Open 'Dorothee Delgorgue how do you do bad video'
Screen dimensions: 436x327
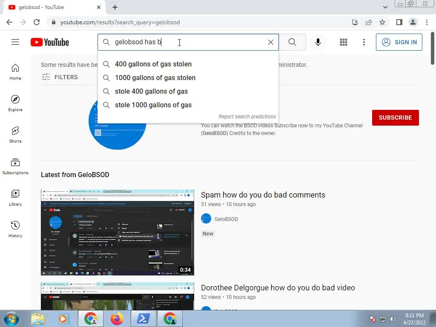(278, 288)
